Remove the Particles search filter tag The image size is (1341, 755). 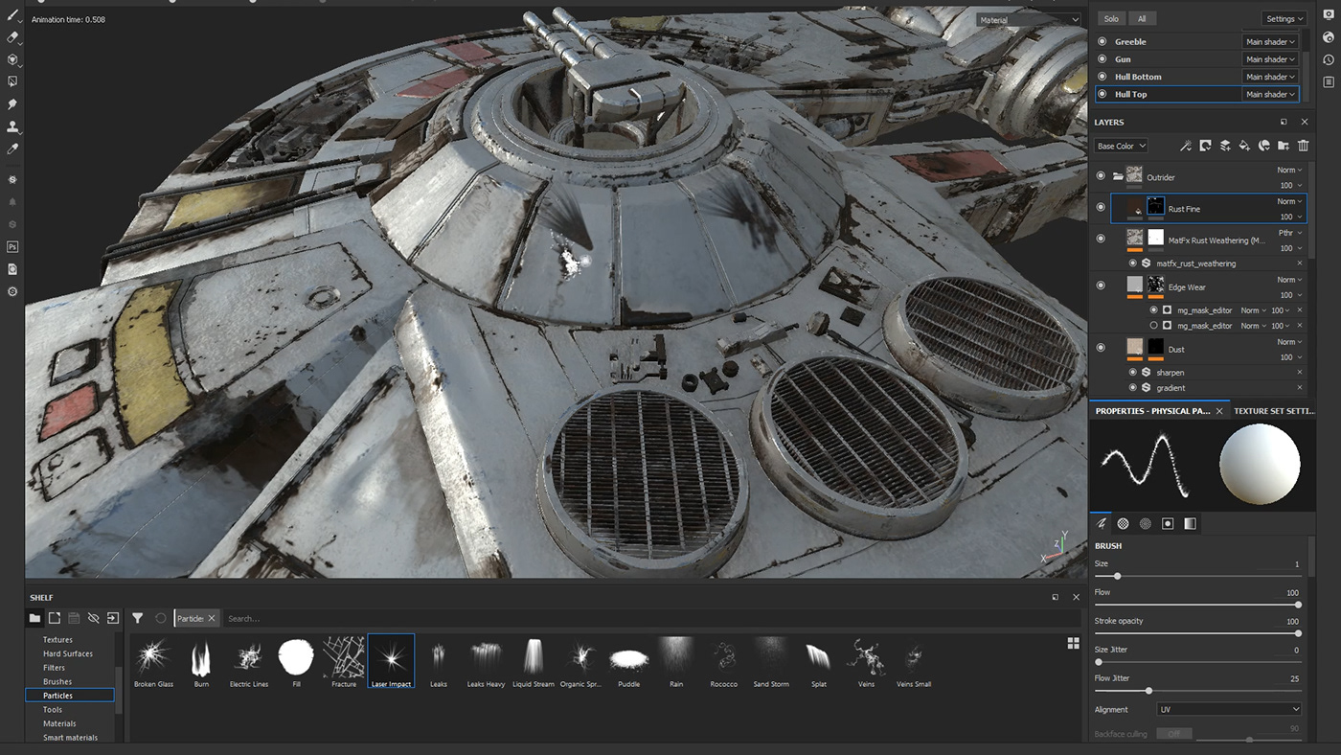212,618
